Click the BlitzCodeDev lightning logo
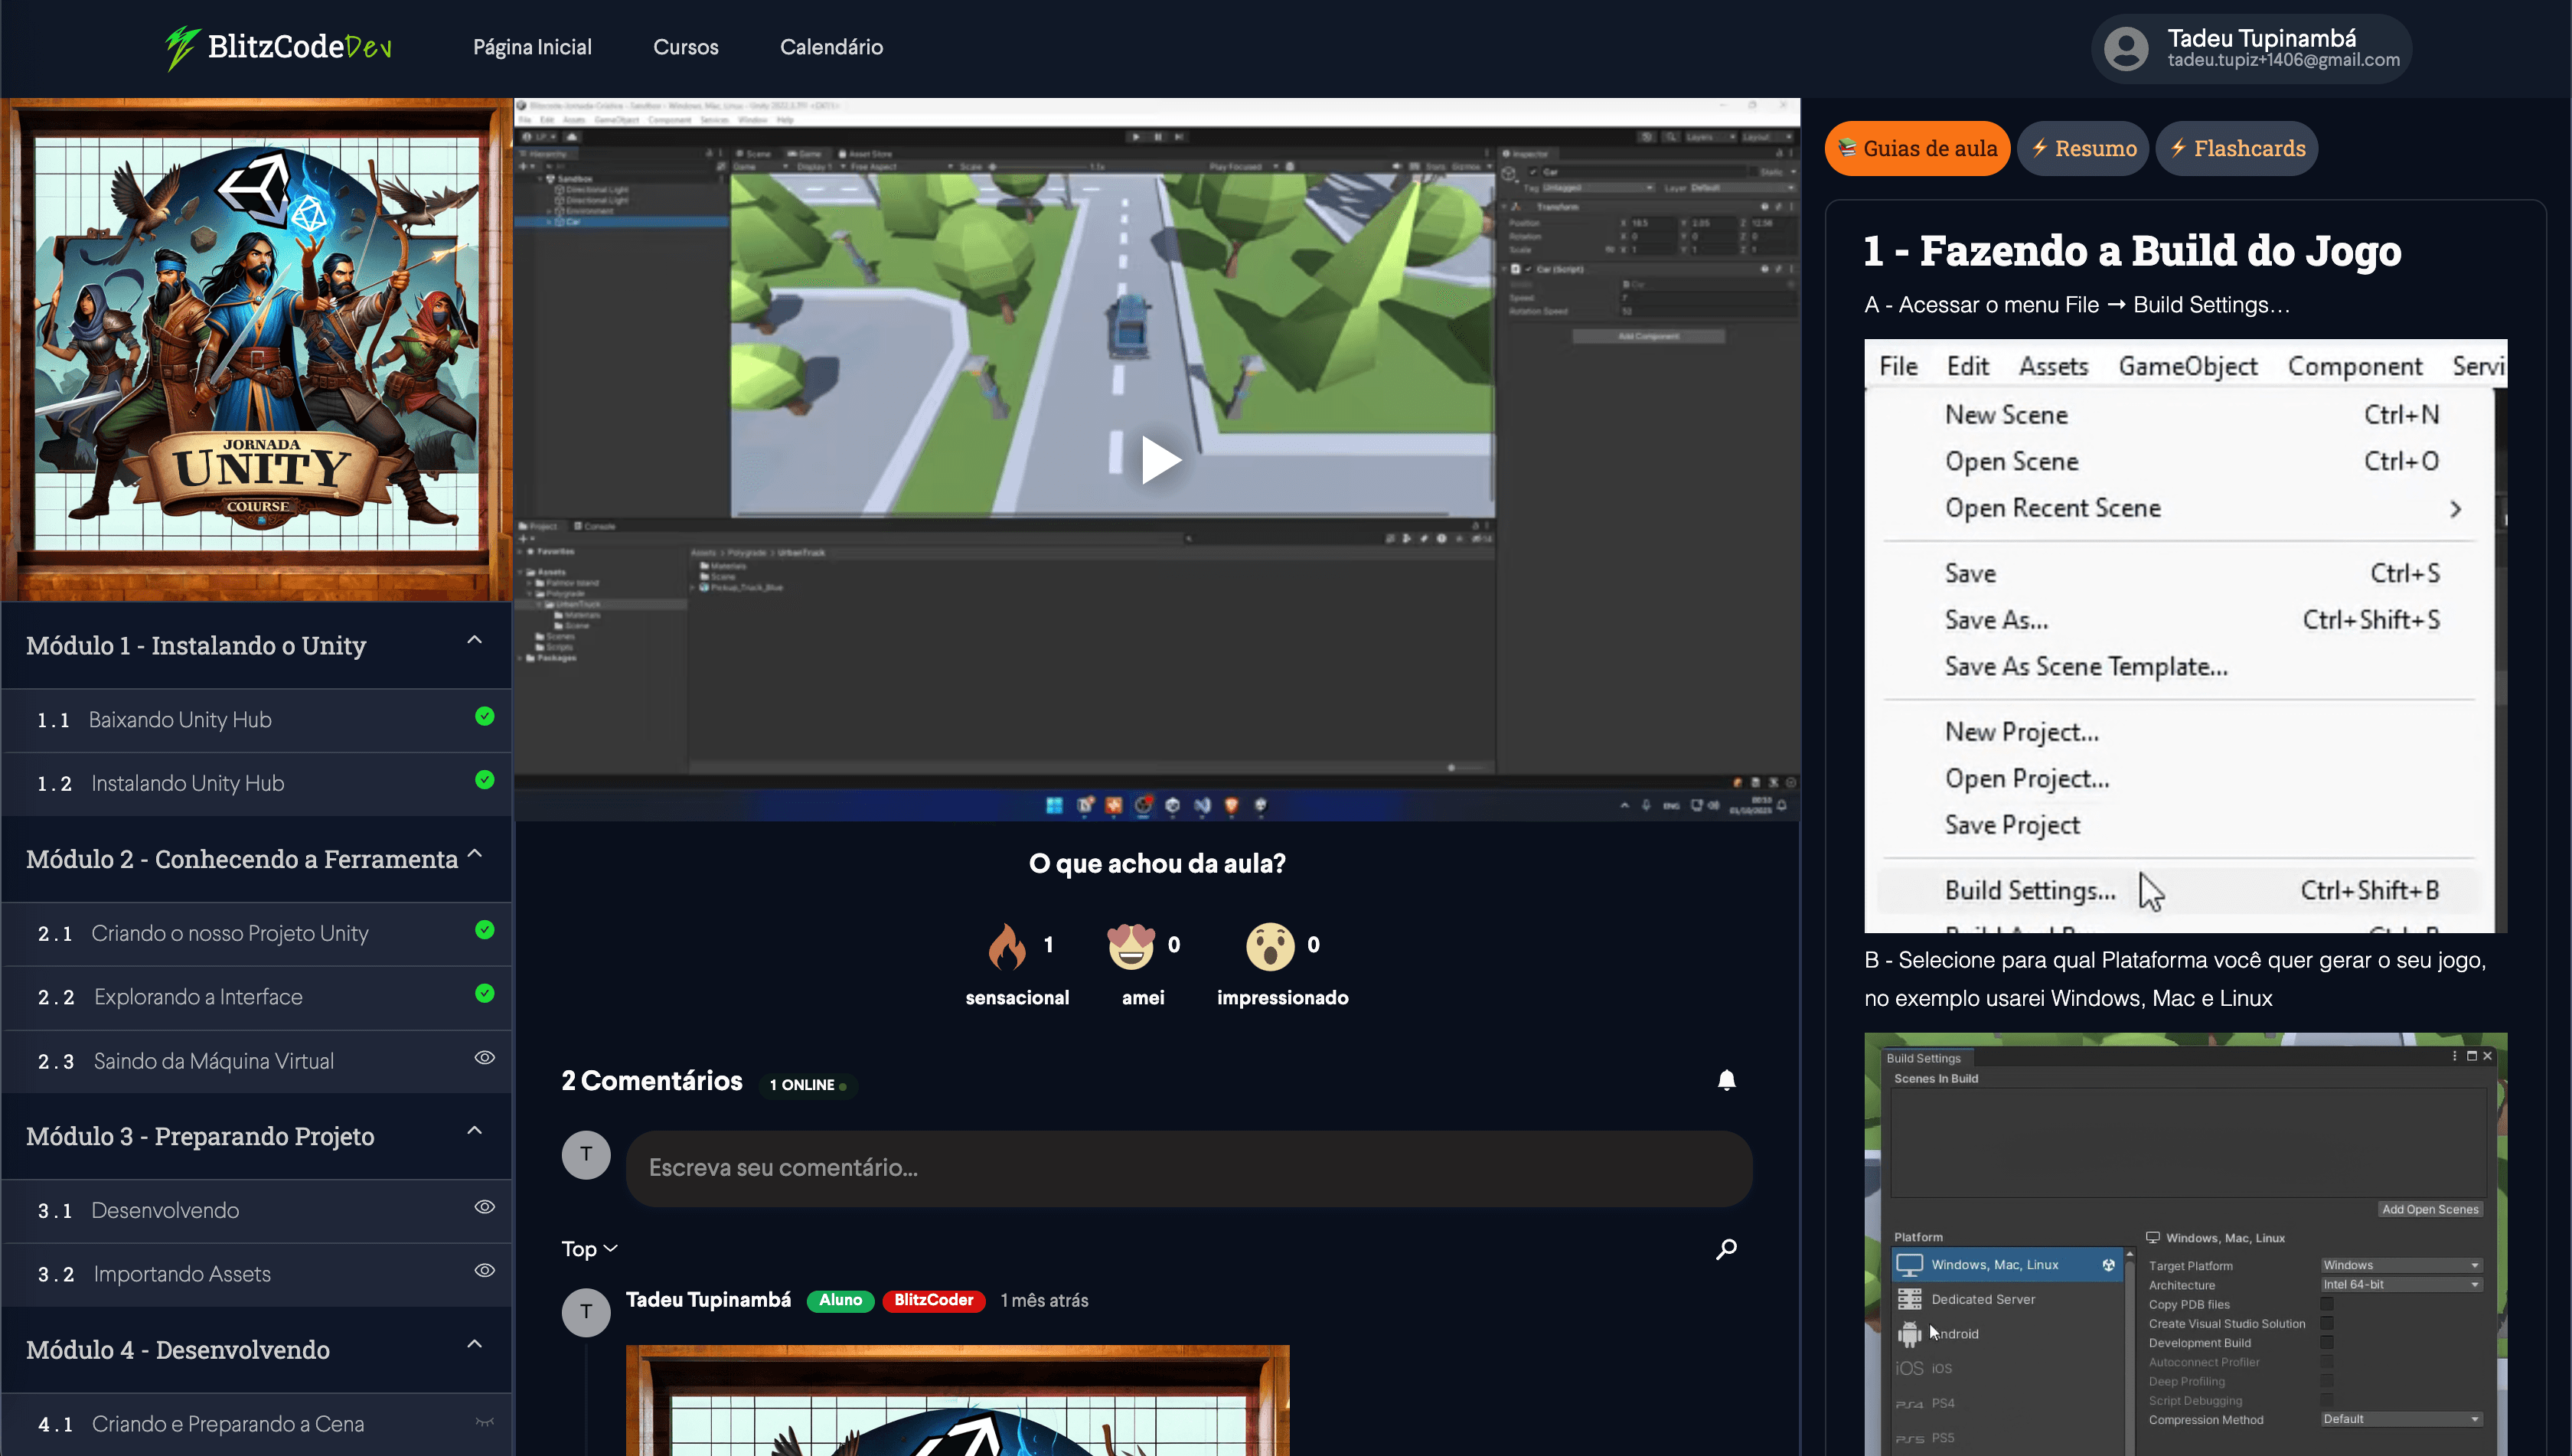Viewport: 2572px width, 1456px height. [x=278, y=47]
